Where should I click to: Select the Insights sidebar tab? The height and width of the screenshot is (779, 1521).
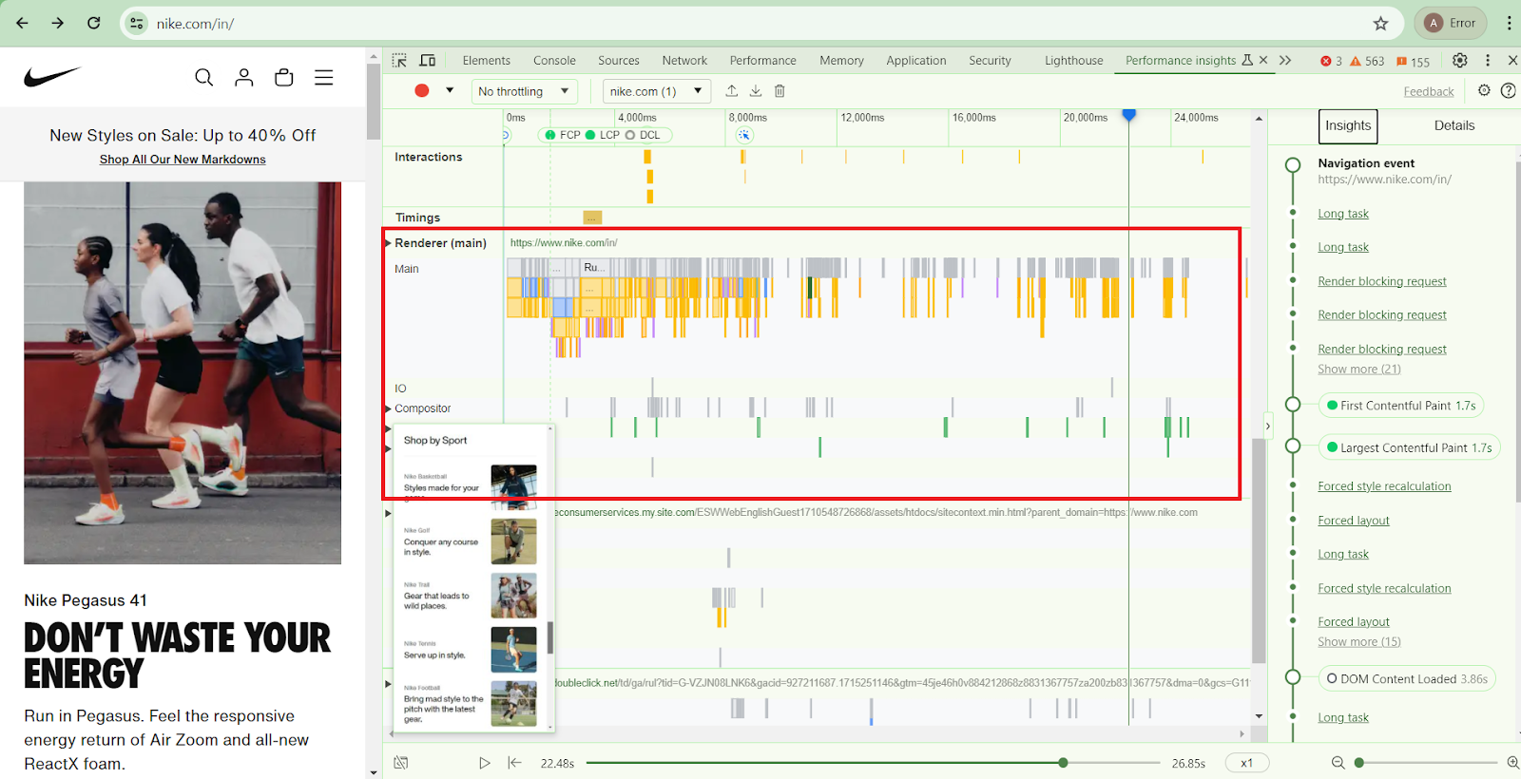[x=1348, y=125]
